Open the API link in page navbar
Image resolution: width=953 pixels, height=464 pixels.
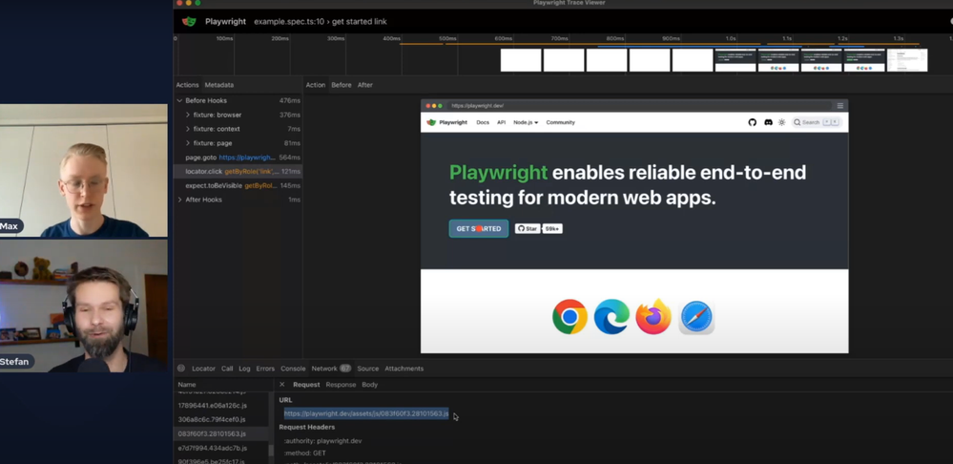502,122
